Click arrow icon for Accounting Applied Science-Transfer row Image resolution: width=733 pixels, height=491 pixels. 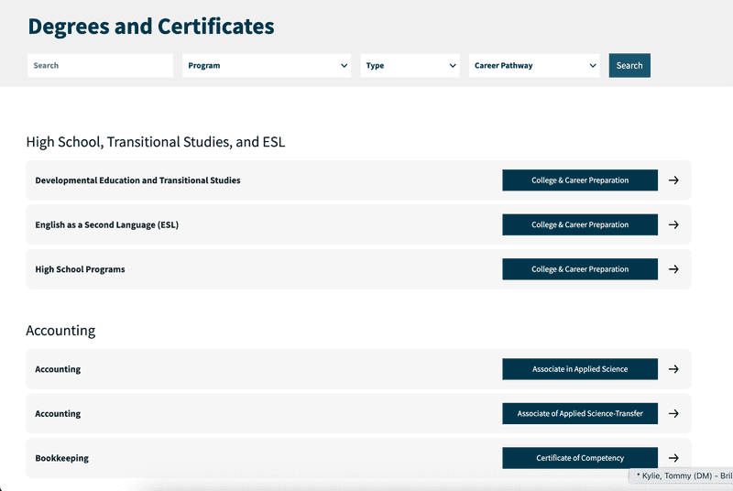point(673,413)
